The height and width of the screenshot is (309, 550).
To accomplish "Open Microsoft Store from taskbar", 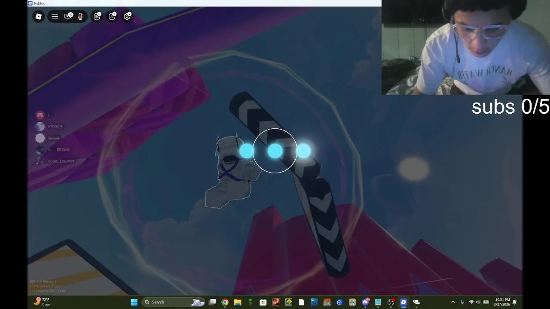I will 263,302.
